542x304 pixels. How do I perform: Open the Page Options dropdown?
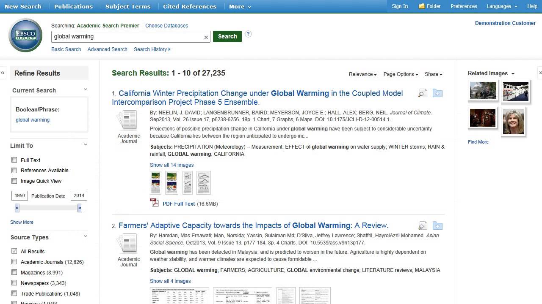[x=401, y=74]
